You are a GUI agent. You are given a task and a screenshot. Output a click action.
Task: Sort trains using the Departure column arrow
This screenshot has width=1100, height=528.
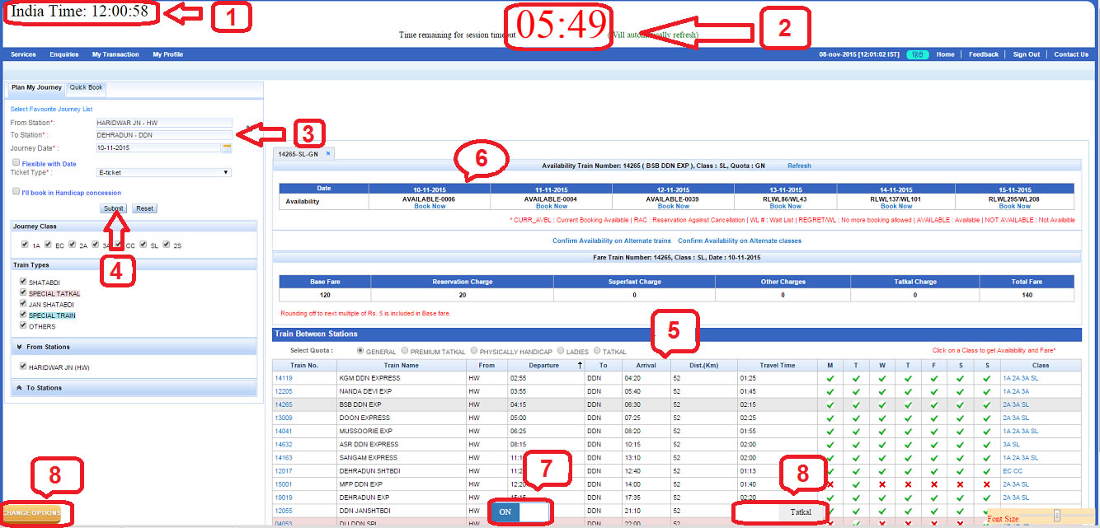pos(580,365)
